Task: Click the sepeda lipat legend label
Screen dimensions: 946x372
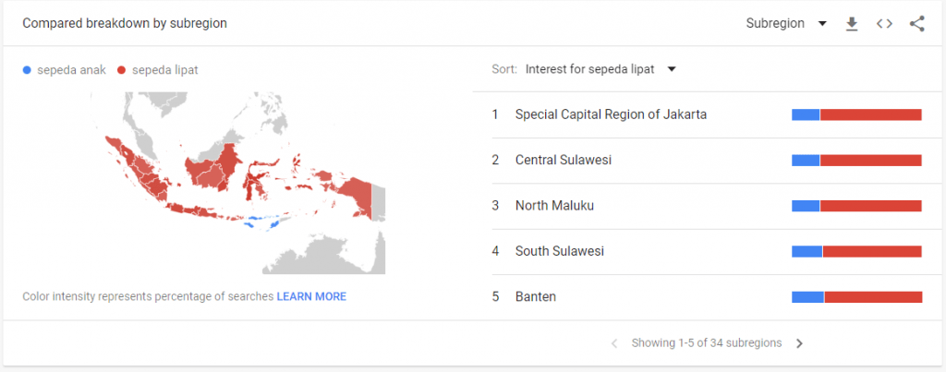Action: (165, 69)
